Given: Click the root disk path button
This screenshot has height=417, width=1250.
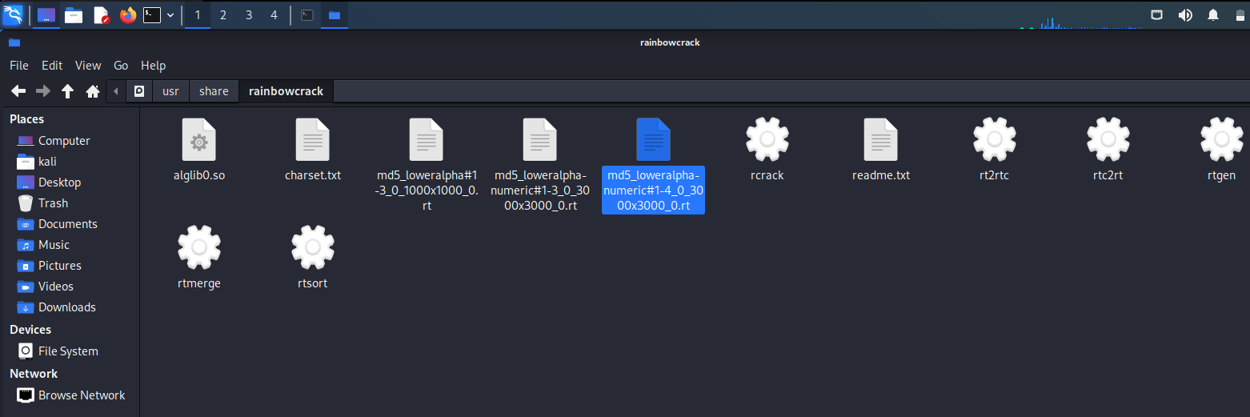Looking at the screenshot, I should 139,91.
